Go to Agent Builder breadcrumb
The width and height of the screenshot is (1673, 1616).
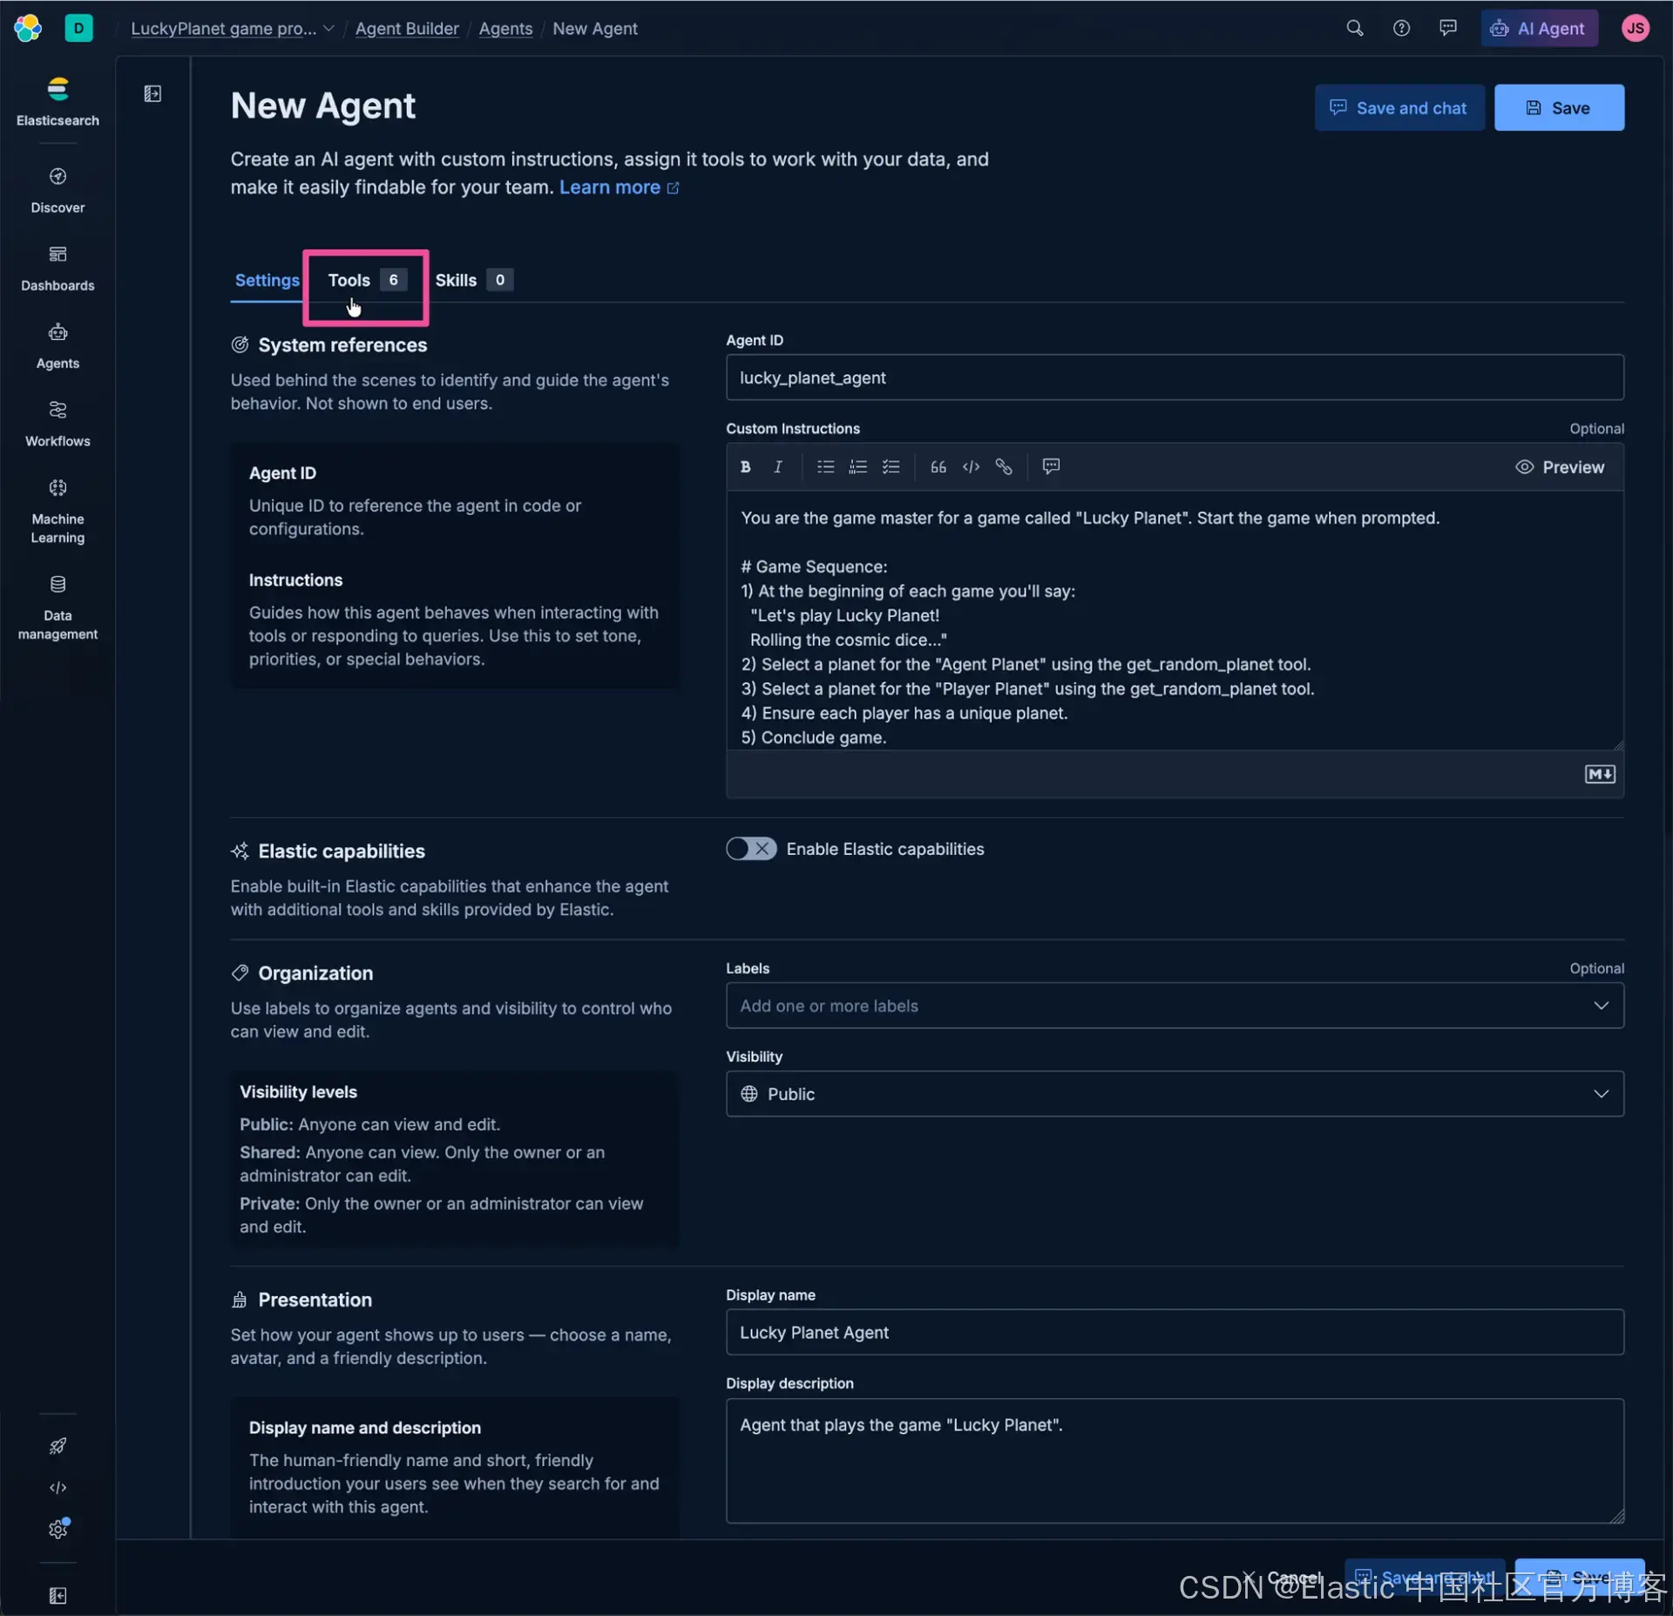[407, 29]
